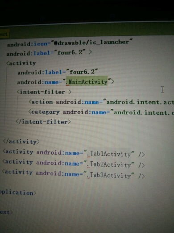Click the android:icon attribute name

[27, 44]
